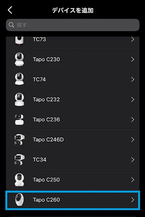
Task: Focus the 探す search field
Action: coord(73,25)
